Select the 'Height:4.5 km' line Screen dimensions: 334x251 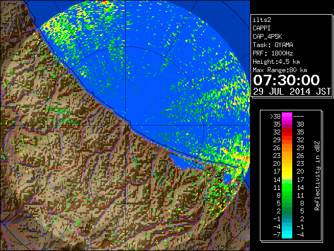(x=276, y=62)
